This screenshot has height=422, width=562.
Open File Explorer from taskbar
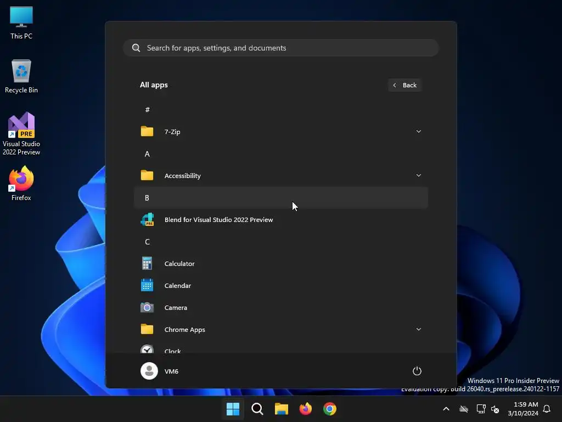click(282, 409)
